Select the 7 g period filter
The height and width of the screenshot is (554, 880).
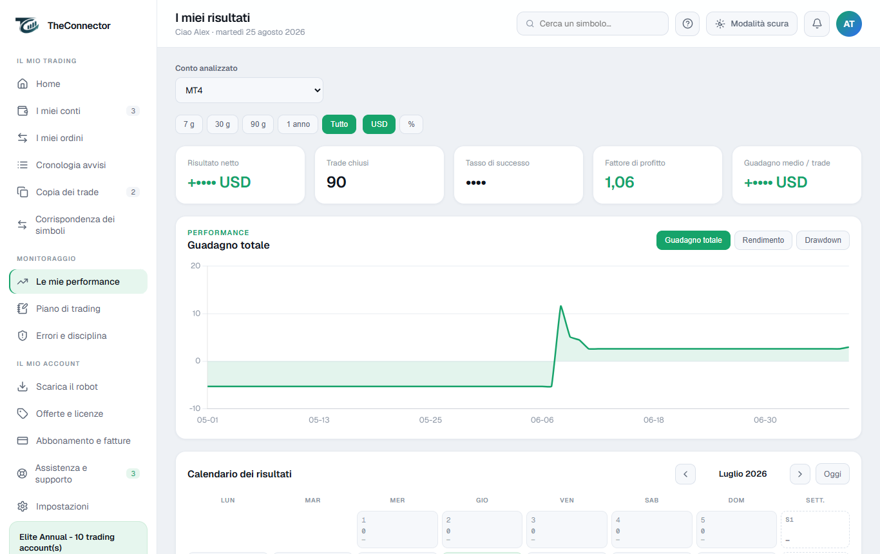tap(189, 124)
